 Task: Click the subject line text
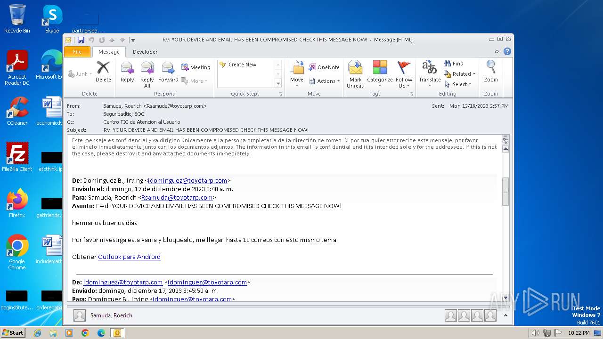tap(206, 130)
